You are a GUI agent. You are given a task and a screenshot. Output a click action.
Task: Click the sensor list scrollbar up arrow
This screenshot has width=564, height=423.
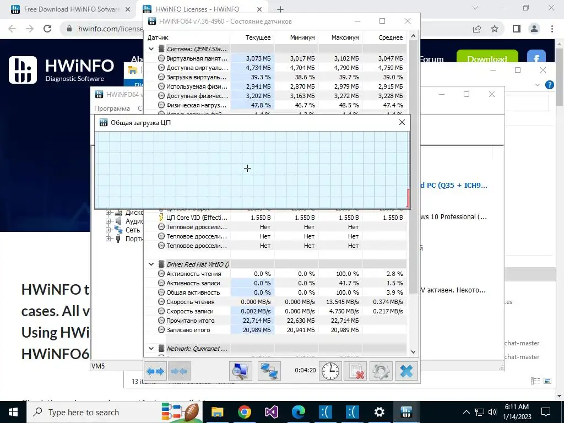413,36
